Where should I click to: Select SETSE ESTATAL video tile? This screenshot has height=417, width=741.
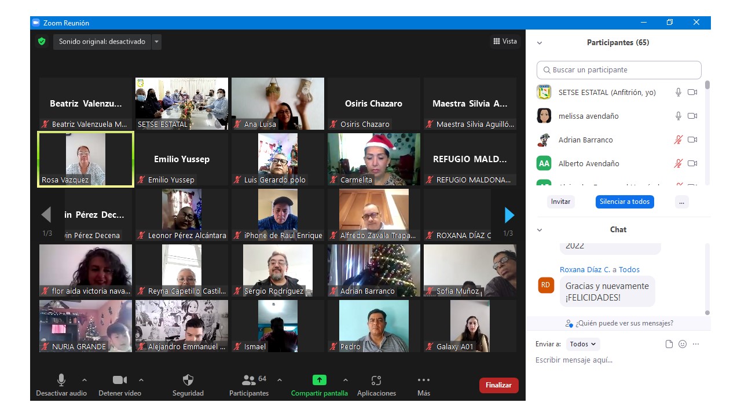182,104
